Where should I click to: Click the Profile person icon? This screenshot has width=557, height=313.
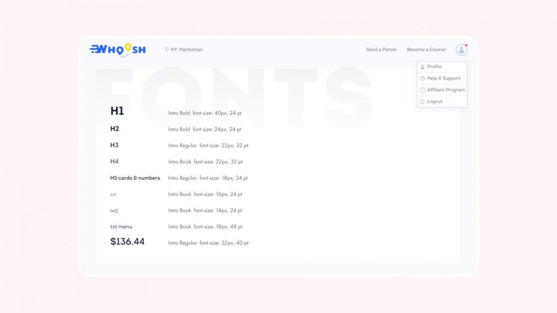(x=422, y=67)
